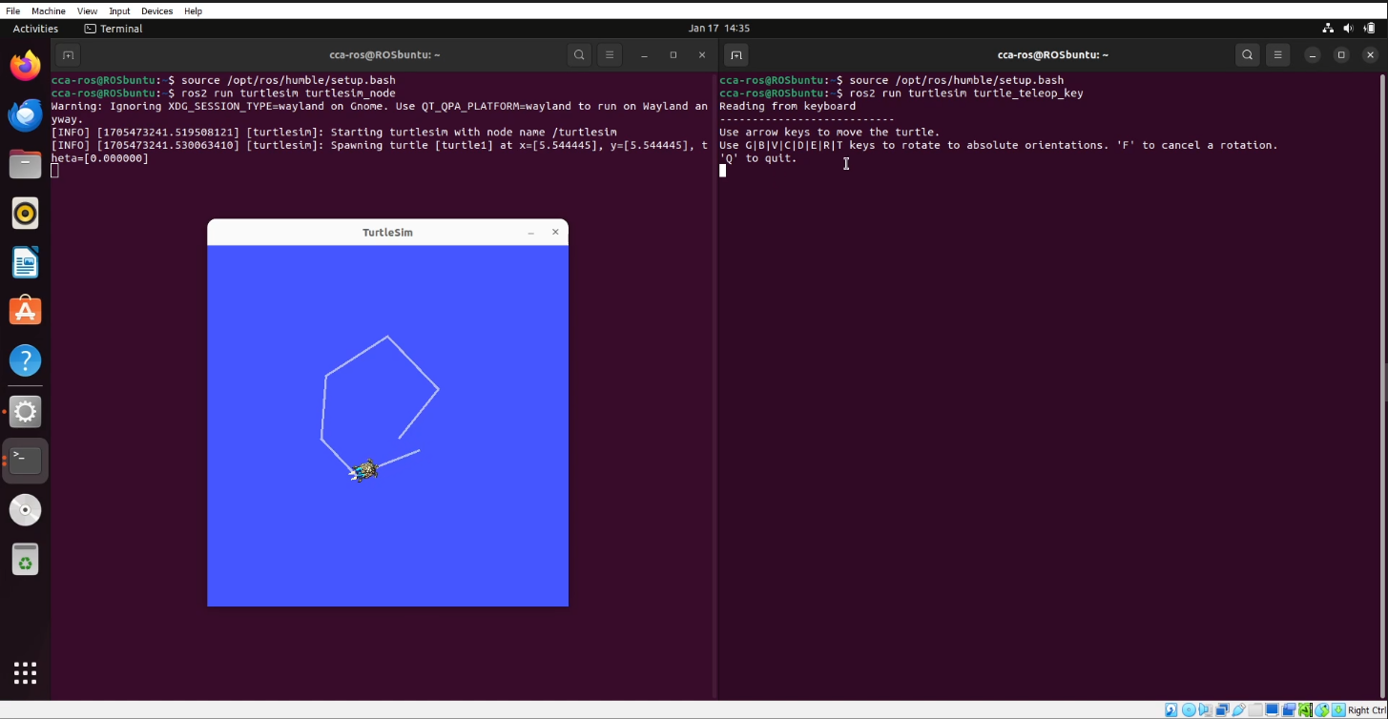1388x719 pixels.
Task: Open hamburger menu in right terminal
Action: pos(1278,55)
